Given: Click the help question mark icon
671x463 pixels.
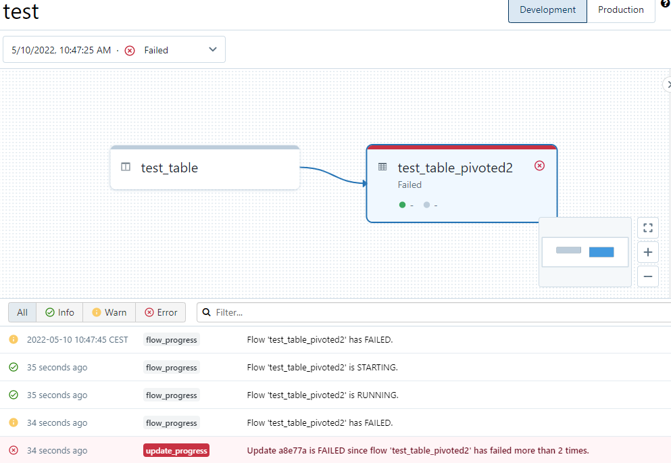Looking at the screenshot, I should [x=665, y=4].
